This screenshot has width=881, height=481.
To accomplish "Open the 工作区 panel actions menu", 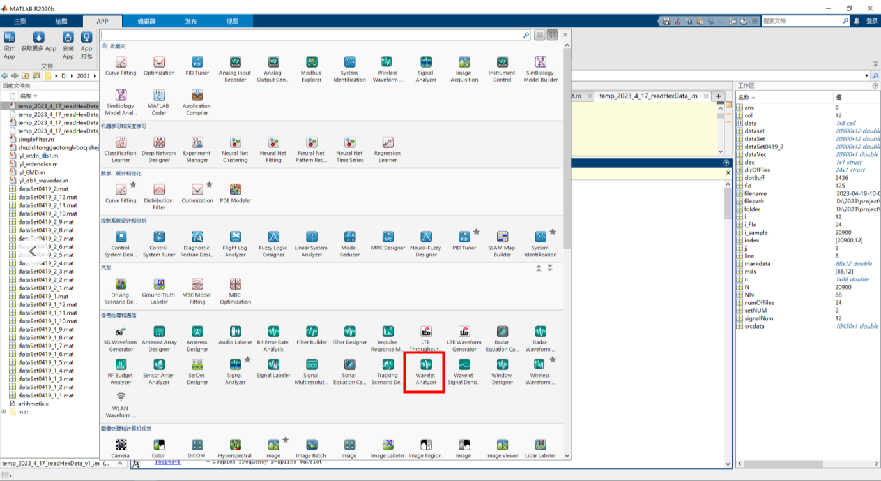I will (875, 85).
